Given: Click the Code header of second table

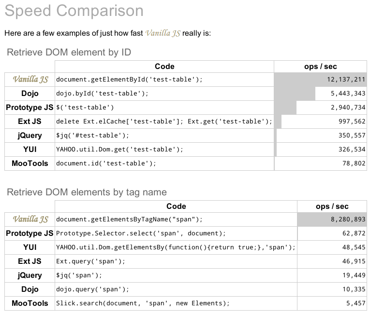Looking at the screenshot, I should (176, 206).
